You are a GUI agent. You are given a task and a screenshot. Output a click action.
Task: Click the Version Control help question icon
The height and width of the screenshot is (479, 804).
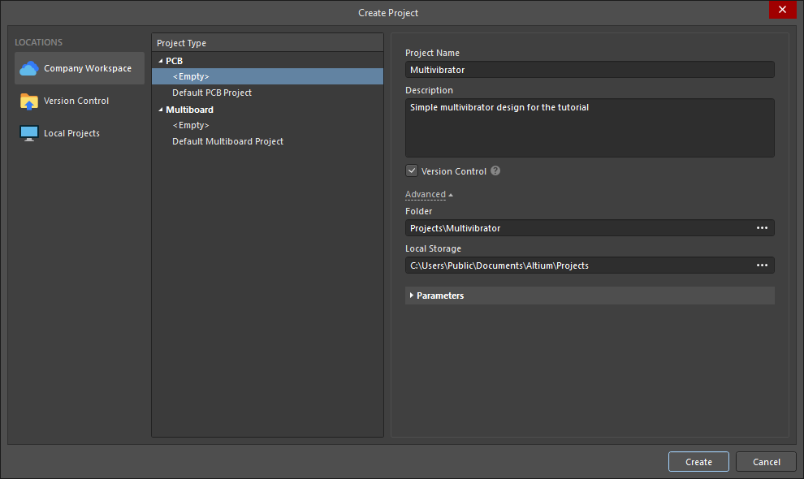pos(495,171)
